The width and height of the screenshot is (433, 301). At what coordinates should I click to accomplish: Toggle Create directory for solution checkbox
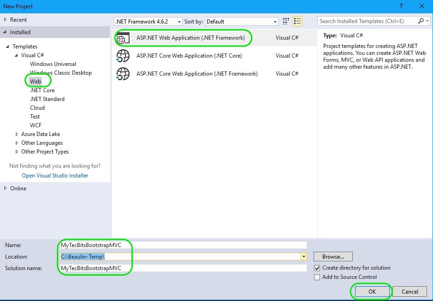click(317, 268)
